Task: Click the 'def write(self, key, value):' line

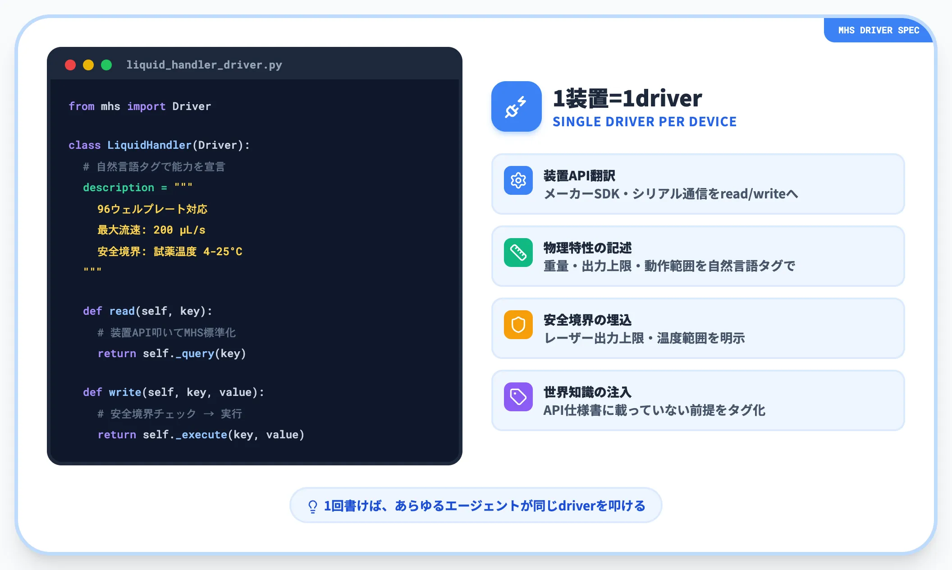Action: click(174, 392)
